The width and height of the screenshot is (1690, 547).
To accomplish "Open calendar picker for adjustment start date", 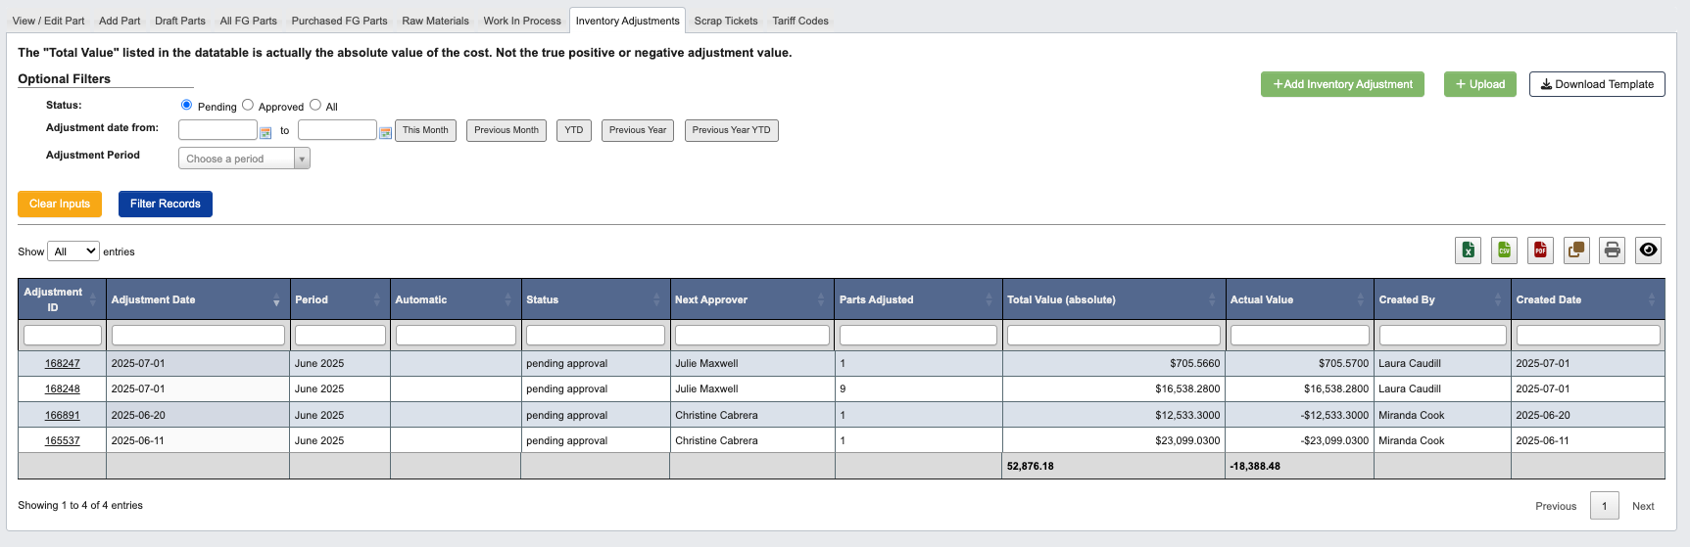I will (266, 132).
